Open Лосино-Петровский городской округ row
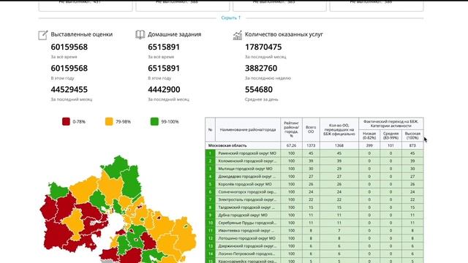The height and width of the screenshot is (263, 468). [314, 254]
